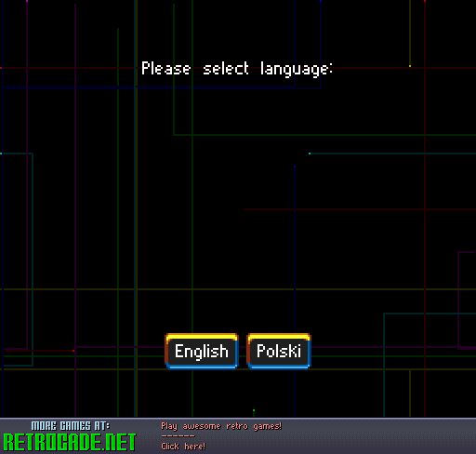Click the dashed separator above 'Click here!'

(x=178, y=436)
